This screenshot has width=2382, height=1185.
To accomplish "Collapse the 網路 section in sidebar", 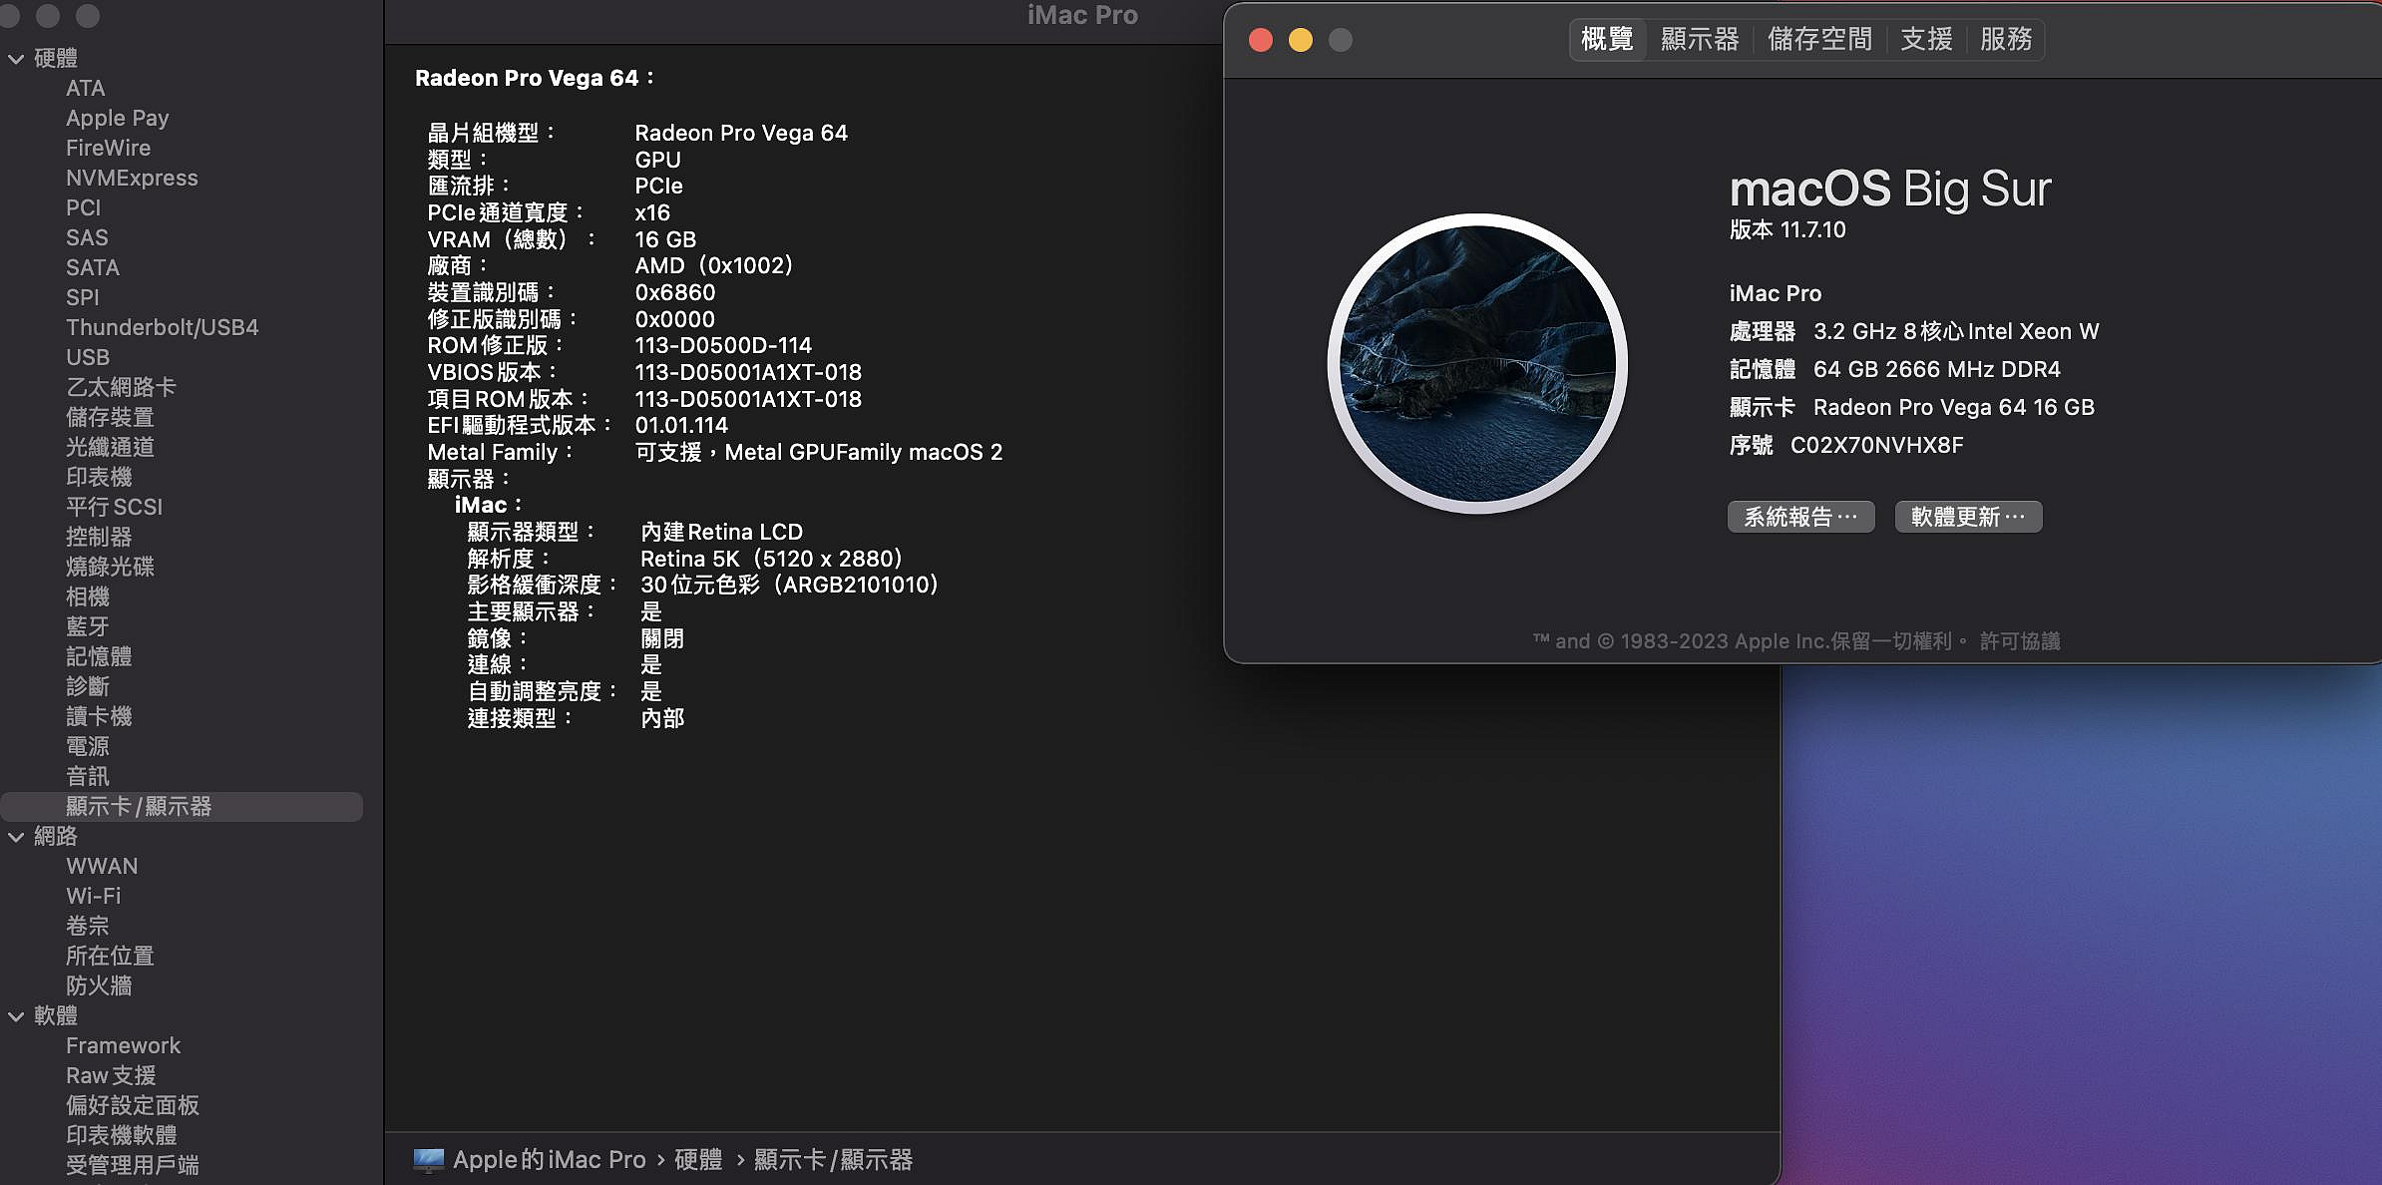I will point(16,837).
